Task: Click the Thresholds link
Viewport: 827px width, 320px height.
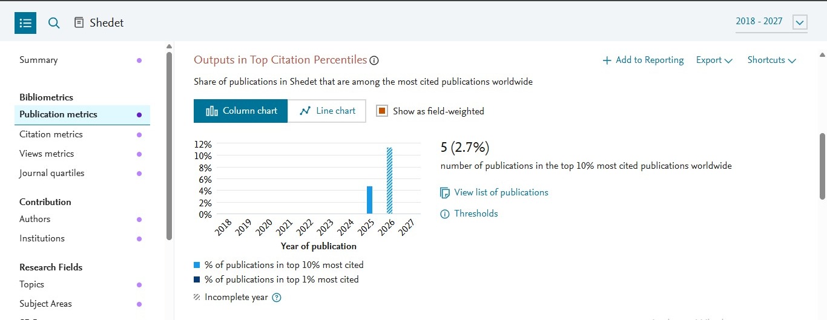Action: point(476,214)
